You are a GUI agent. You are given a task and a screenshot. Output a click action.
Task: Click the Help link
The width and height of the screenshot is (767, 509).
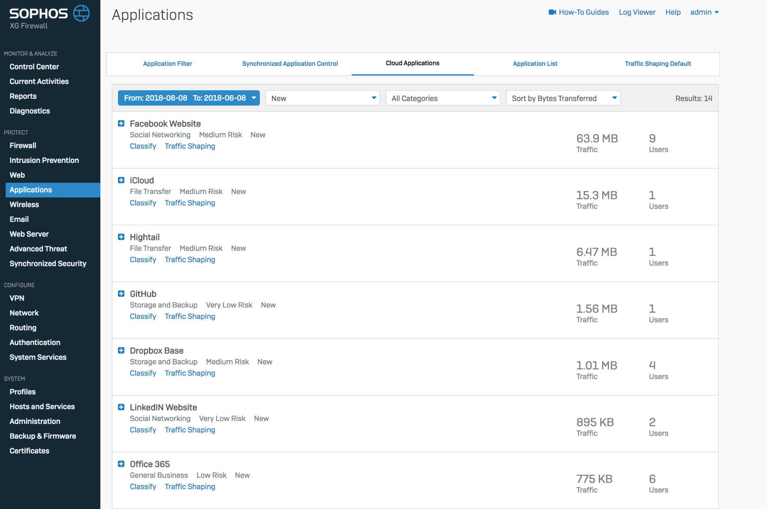[x=673, y=12]
